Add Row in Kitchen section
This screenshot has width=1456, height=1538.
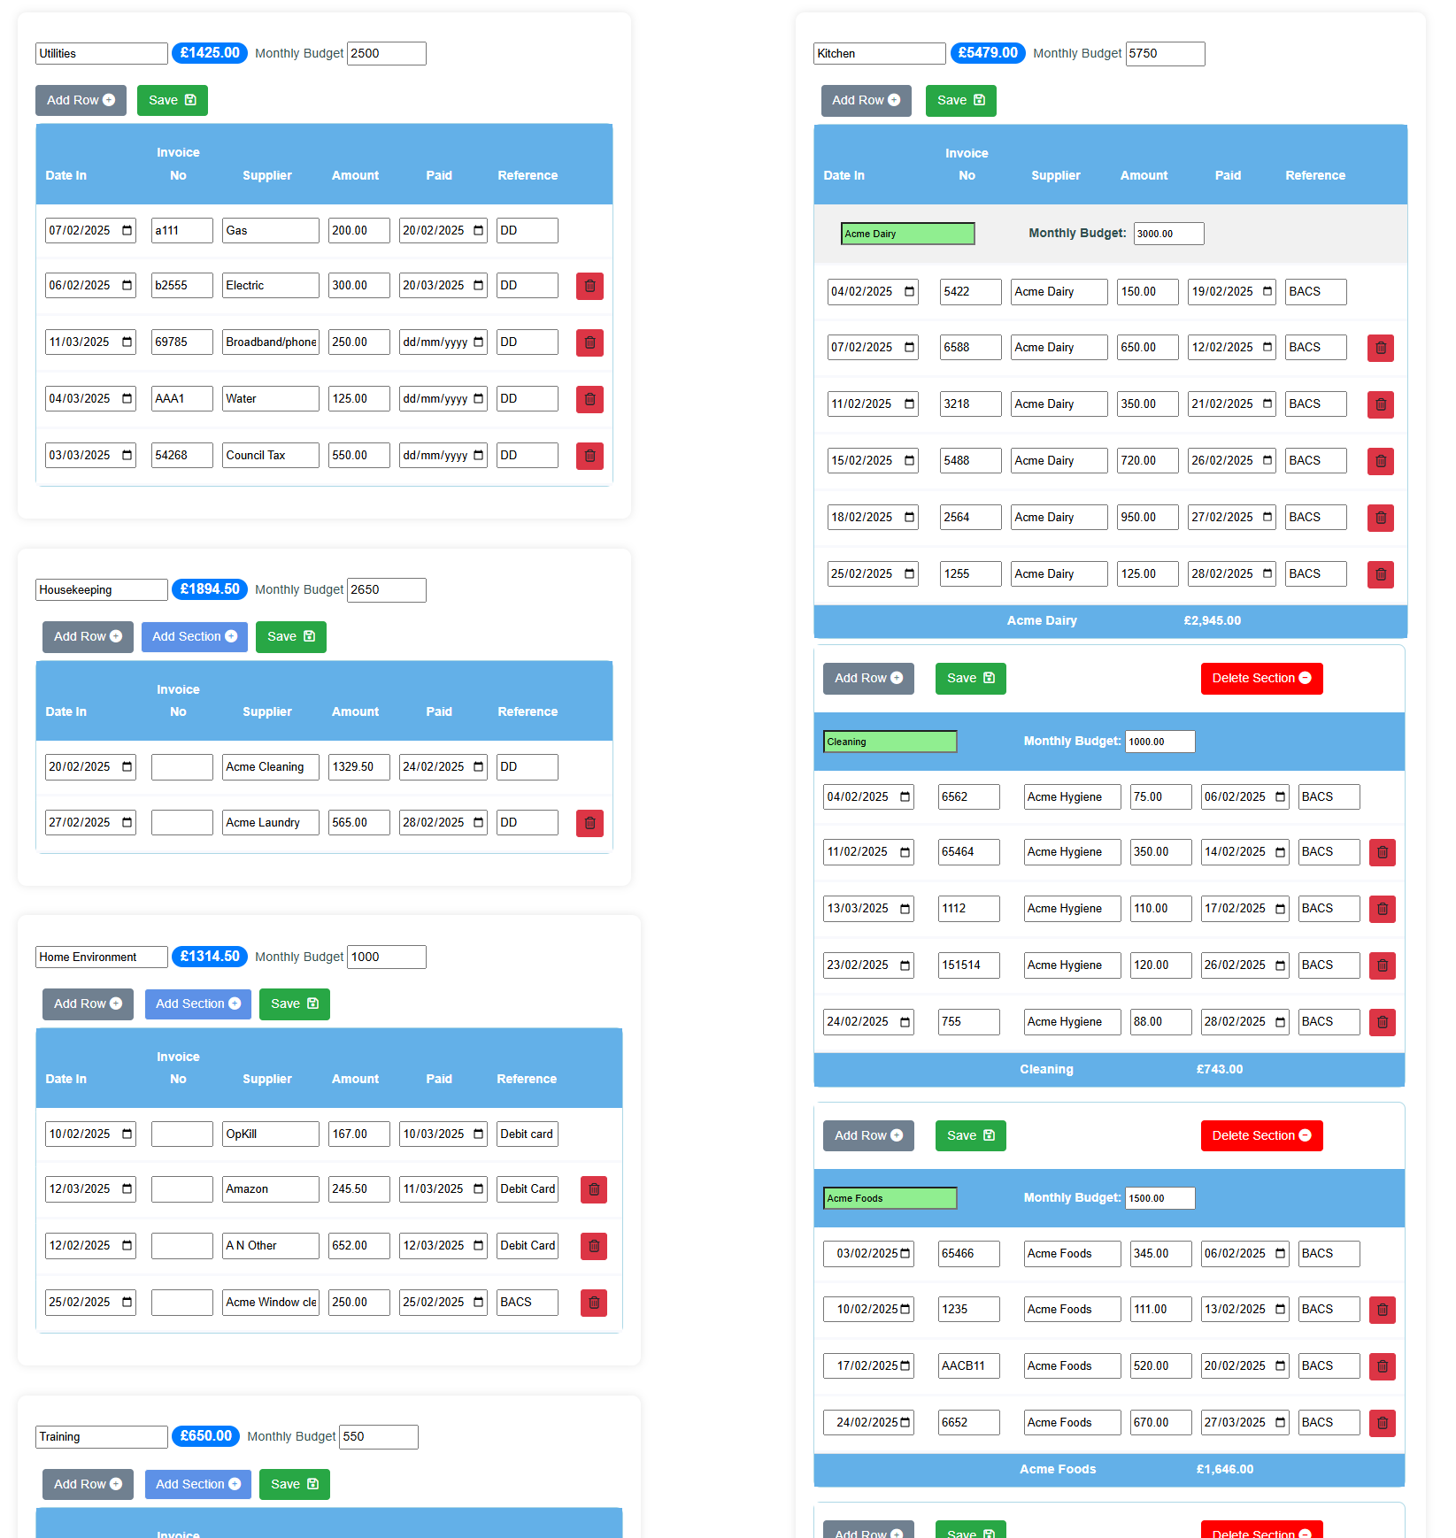(x=865, y=100)
